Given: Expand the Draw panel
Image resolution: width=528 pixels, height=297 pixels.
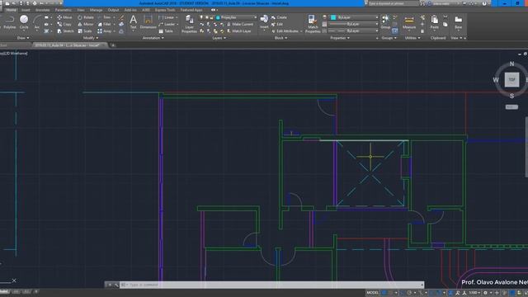Looking at the screenshot, I should pyautogui.click(x=23, y=38).
